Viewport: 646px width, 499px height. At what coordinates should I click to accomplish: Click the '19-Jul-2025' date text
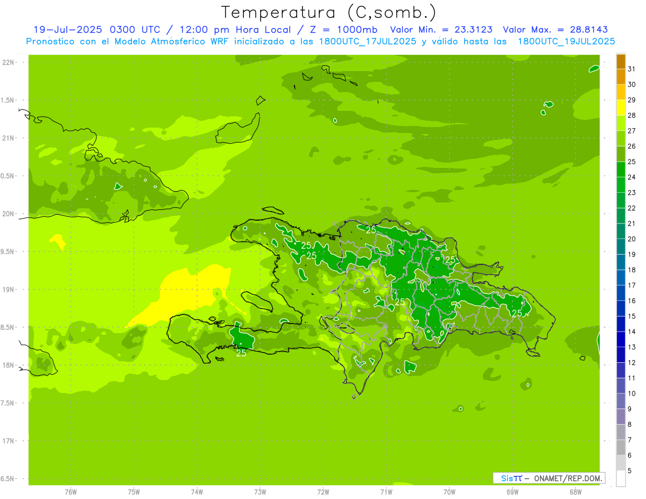coord(69,30)
